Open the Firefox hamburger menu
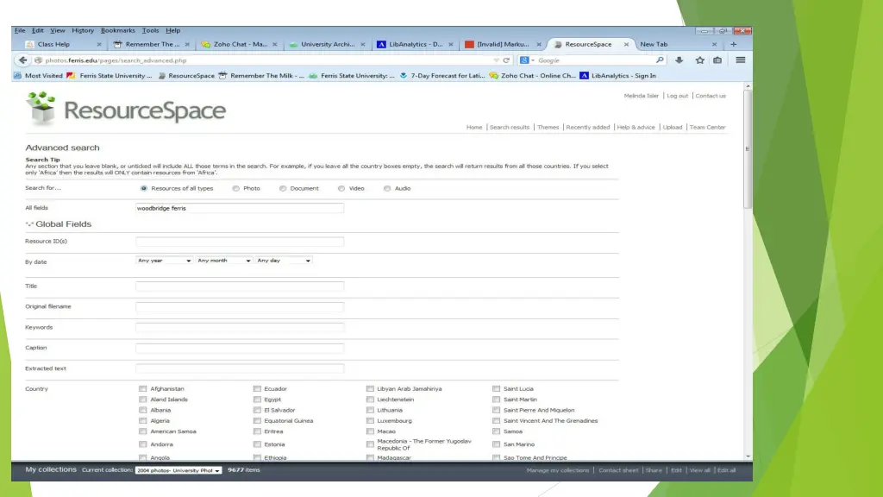Image resolution: width=883 pixels, height=497 pixels. (741, 60)
